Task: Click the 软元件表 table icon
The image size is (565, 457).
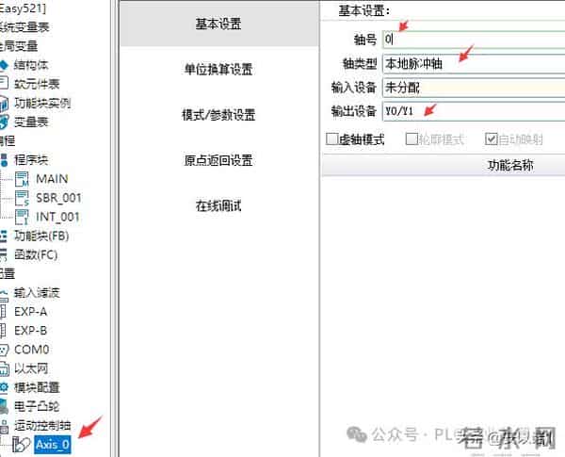Action: [4, 83]
